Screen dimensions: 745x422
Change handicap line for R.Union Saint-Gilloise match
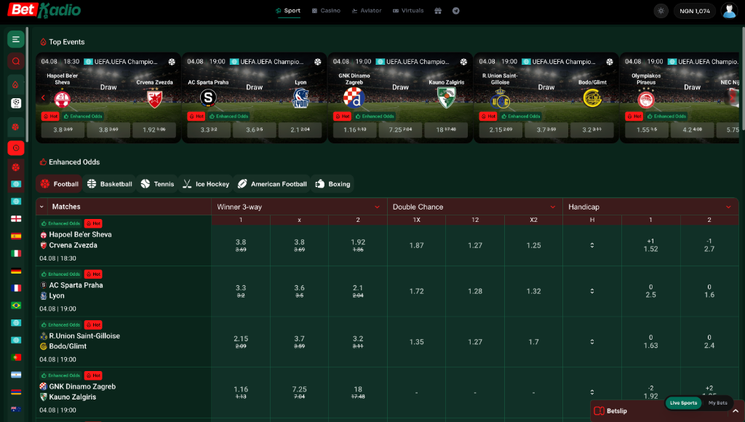pos(592,342)
